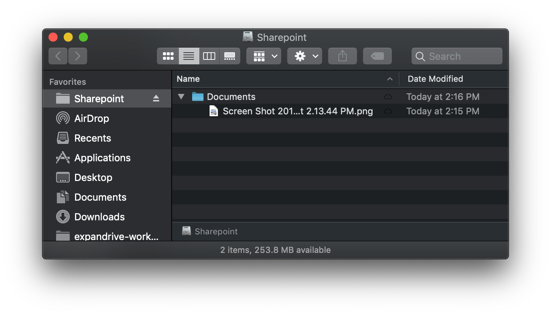Open Applications from the sidebar
The image size is (551, 315).
(x=107, y=157)
